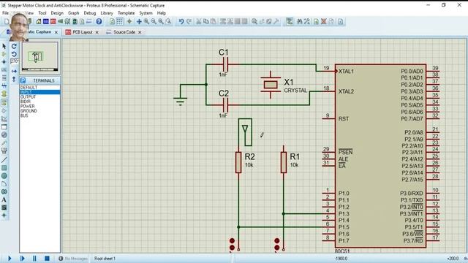Viewport: 468px width, 263px height.
Task: Switch to the Source Code tab
Action: pos(124,32)
